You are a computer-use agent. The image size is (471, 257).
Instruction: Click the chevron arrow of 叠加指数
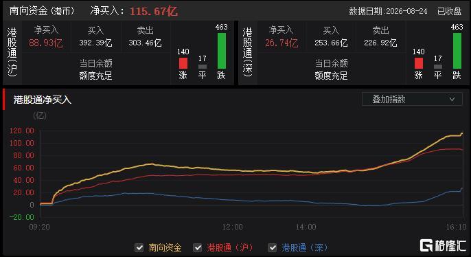point(452,99)
